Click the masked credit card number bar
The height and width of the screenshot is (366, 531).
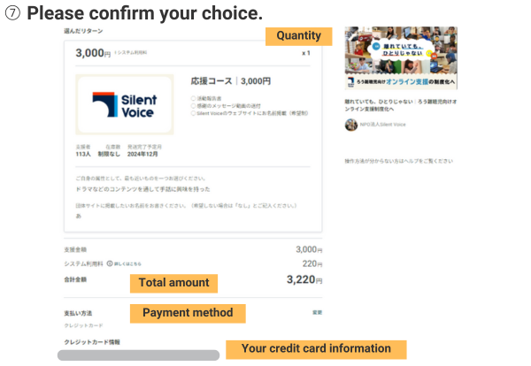click(138, 355)
